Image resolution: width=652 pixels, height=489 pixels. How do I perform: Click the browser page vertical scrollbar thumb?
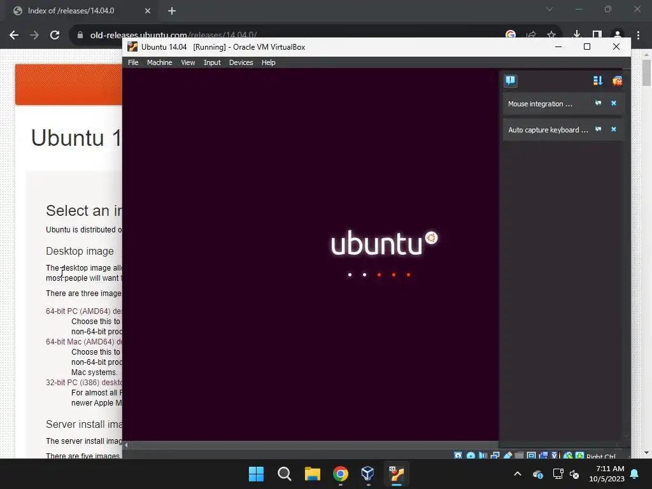click(x=646, y=73)
